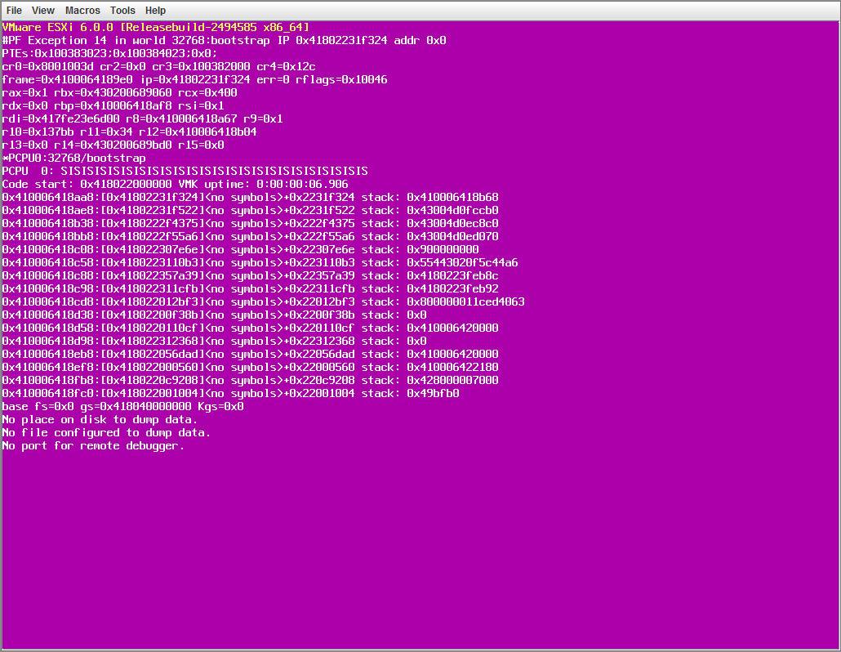Click the 'frame=0x4100064189e0' line

click(194, 79)
